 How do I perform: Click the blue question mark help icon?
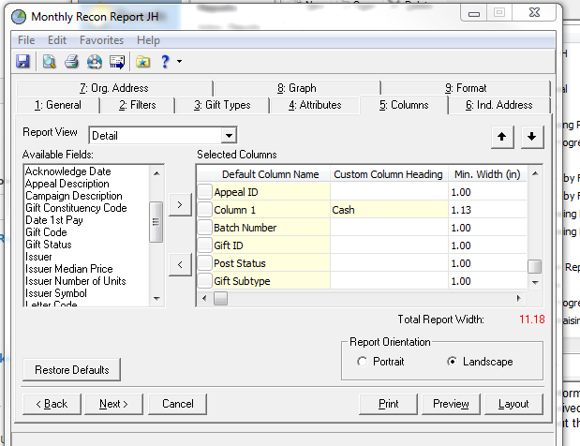(165, 62)
